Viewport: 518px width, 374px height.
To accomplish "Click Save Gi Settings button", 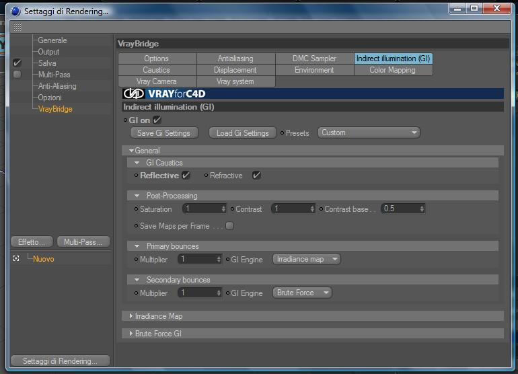I will 164,133.
